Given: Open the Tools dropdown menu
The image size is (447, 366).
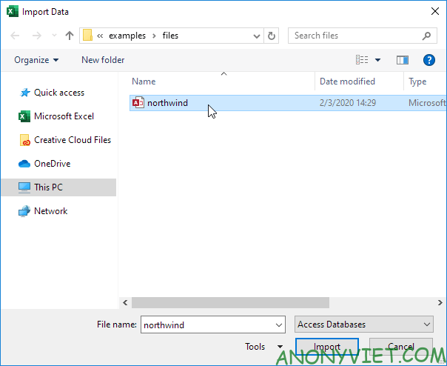Looking at the screenshot, I should pyautogui.click(x=263, y=347).
